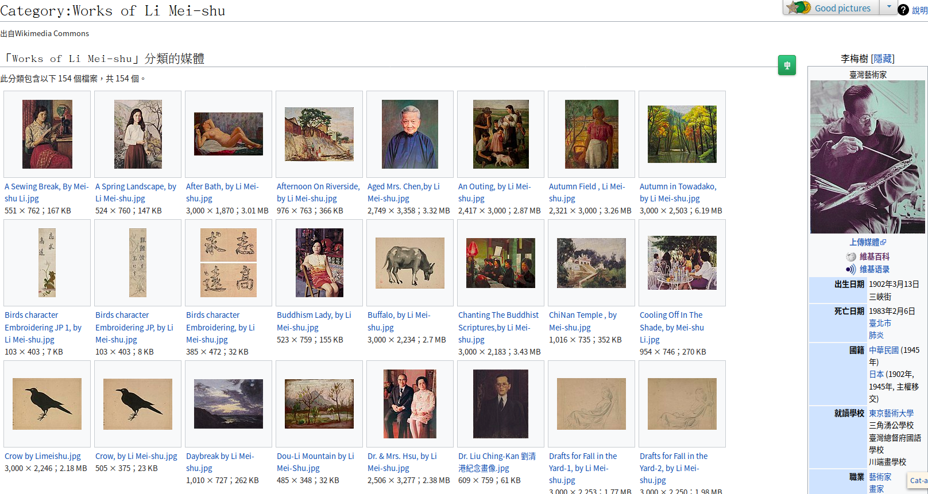The image size is (928, 494).
Task: Open the 維基语录 link
Action: [875, 269]
